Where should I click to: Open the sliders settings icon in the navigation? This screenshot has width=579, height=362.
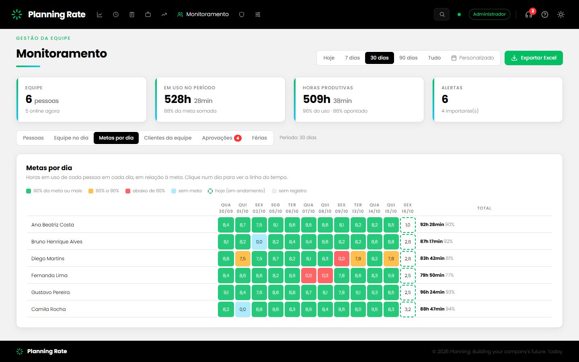[x=258, y=14]
